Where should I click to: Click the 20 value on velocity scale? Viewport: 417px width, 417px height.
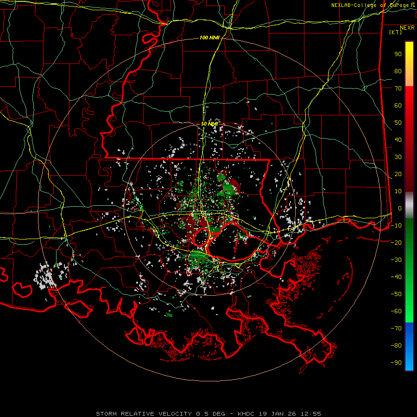point(398,174)
